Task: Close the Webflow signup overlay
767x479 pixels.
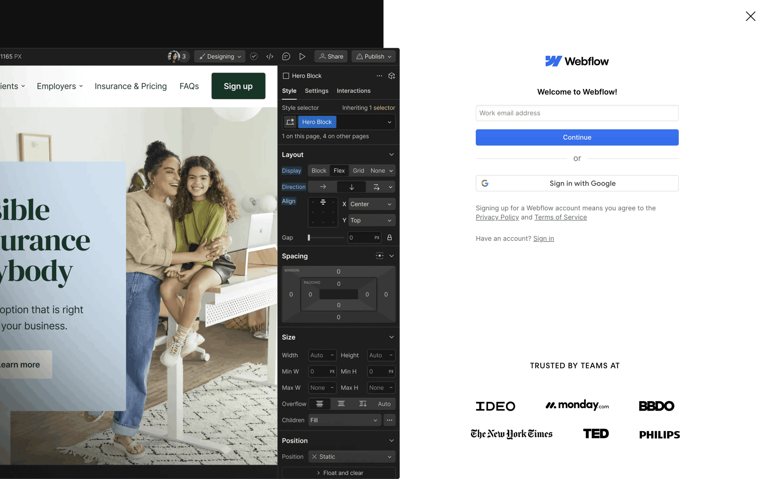Action: (750, 16)
